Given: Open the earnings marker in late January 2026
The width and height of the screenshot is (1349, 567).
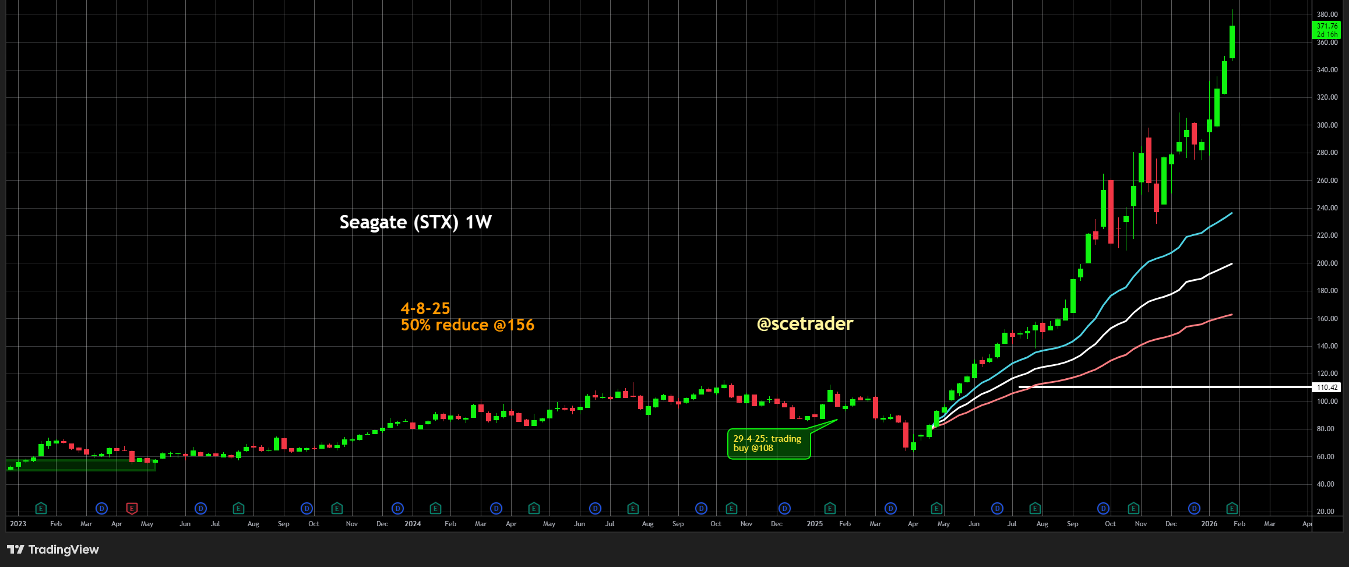Looking at the screenshot, I should (1232, 509).
